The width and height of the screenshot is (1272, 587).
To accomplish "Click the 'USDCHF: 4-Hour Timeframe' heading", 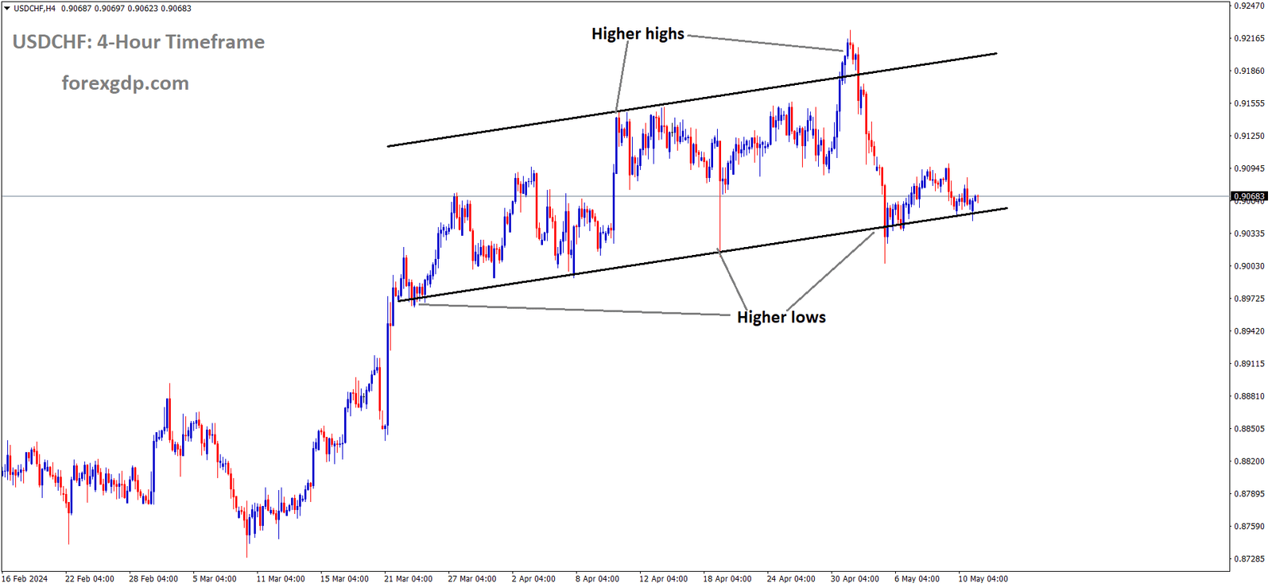I will tap(139, 42).
